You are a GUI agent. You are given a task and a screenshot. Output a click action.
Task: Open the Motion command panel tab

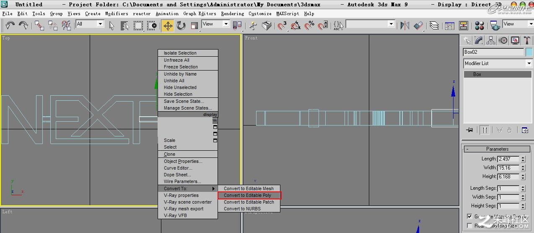coord(503,41)
